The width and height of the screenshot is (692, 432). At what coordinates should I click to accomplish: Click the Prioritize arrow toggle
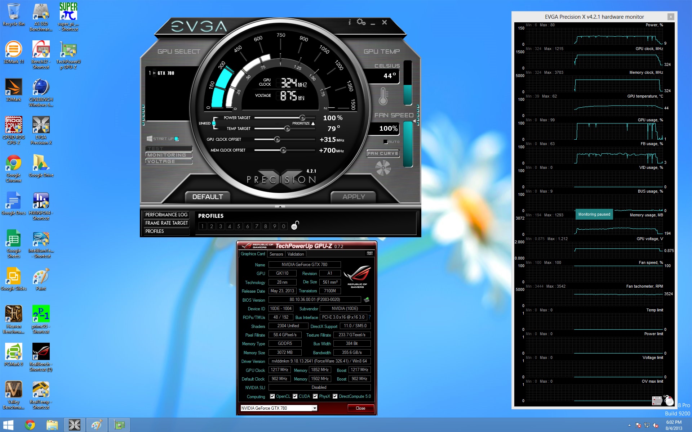pyautogui.click(x=313, y=123)
